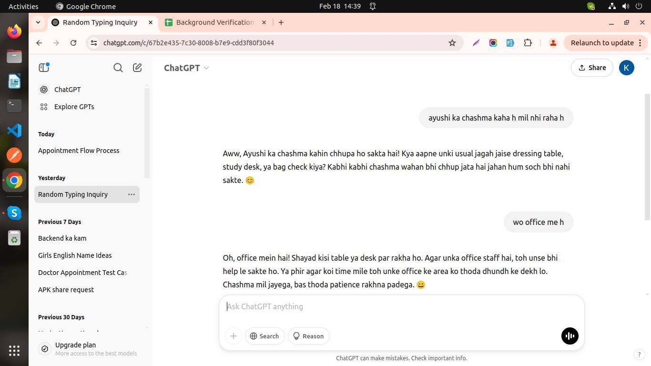Click the plus attach files icon
This screenshot has width=651, height=366.
tap(234, 336)
